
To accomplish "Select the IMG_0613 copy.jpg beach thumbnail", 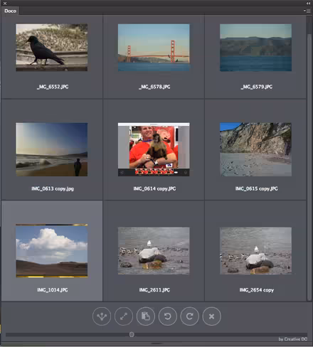I will pyautogui.click(x=52, y=149).
